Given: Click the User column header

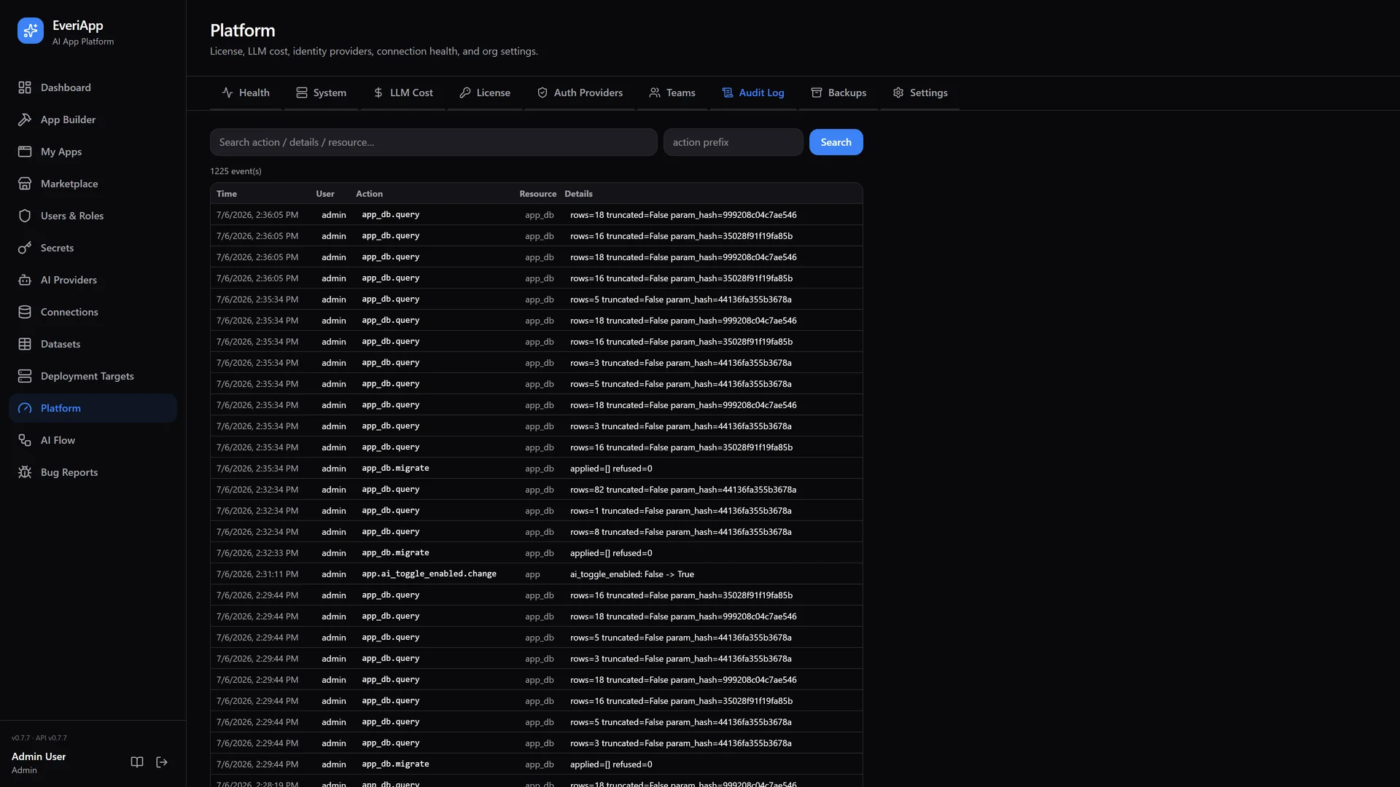Looking at the screenshot, I should click(325, 194).
